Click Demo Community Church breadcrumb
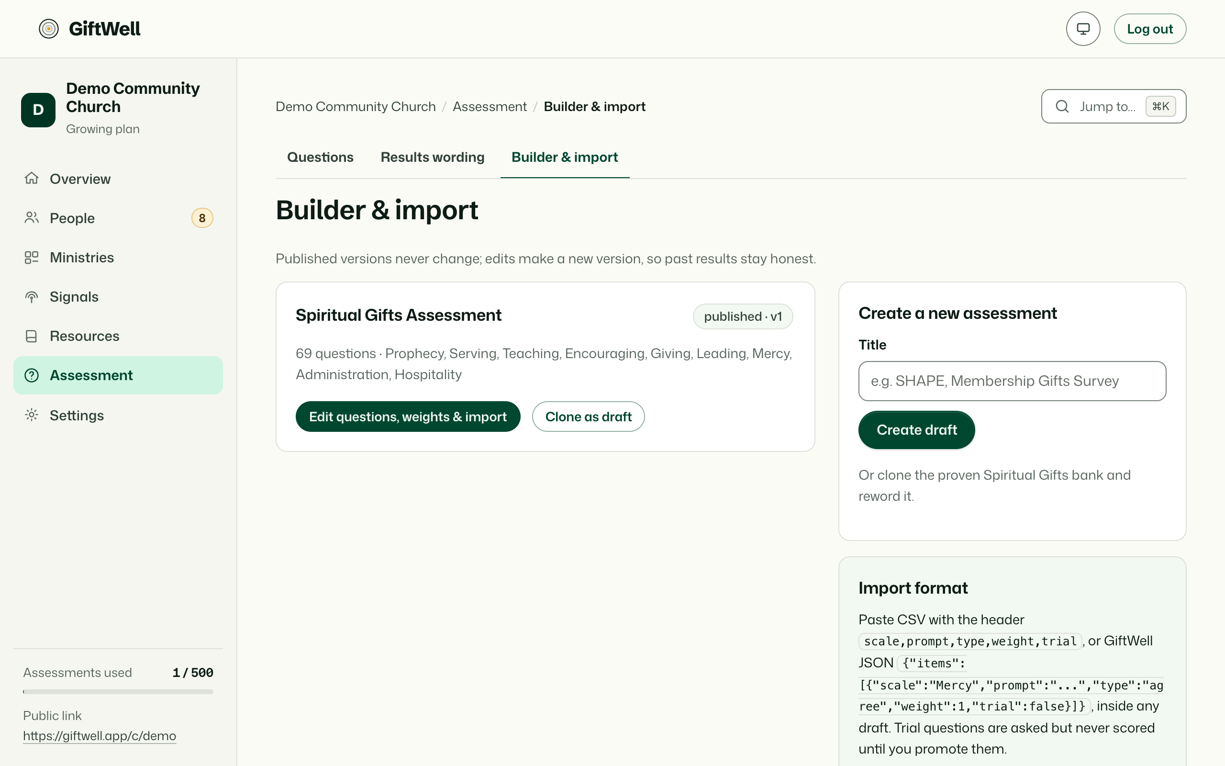Image resolution: width=1225 pixels, height=766 pixels. click(356, 106)
